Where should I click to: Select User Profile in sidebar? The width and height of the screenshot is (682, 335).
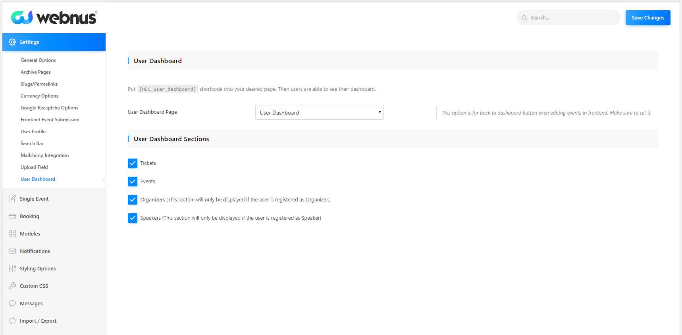pos(33,132)
